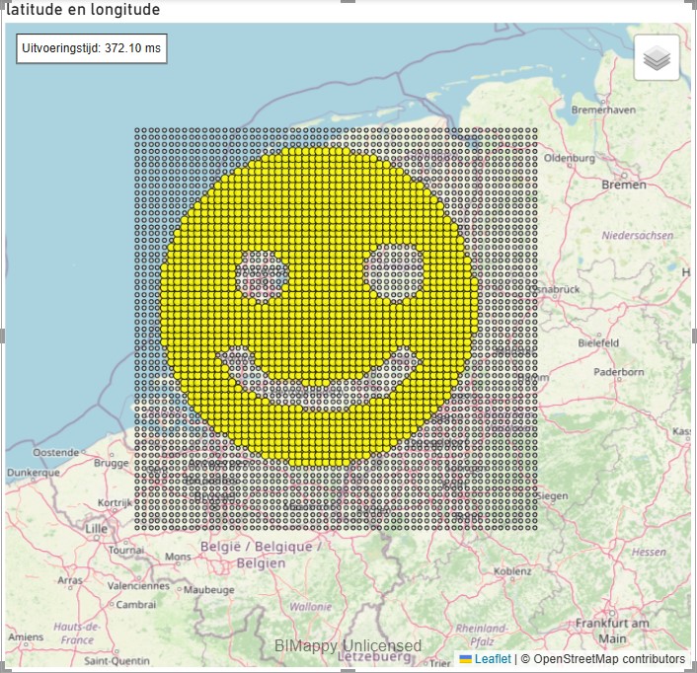The height and width of the screenshot is (673, 697).
Task: Click the Arras city label
Action: [70, 580]
